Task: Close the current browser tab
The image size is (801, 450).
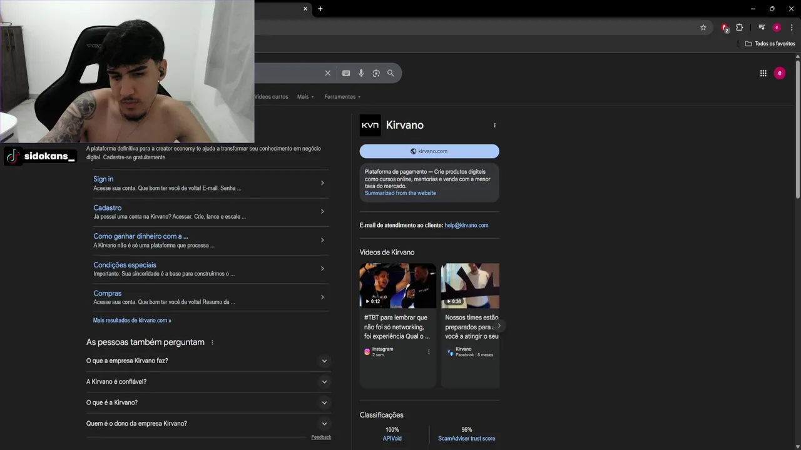Action: coord(305,9)
